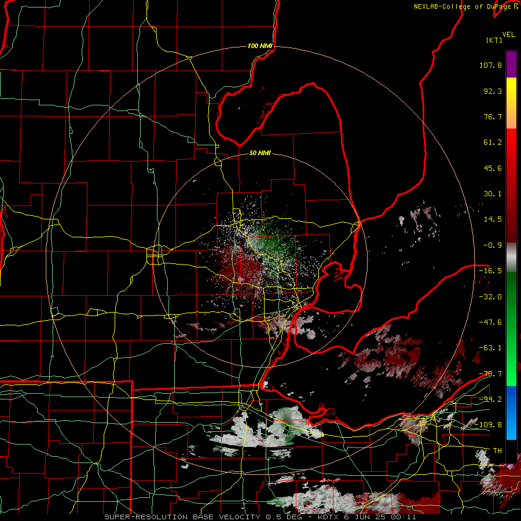Select the -16.5 velocity scale value
The height and width of the screenshot is (521, 521).
click(x=490, y=271)
